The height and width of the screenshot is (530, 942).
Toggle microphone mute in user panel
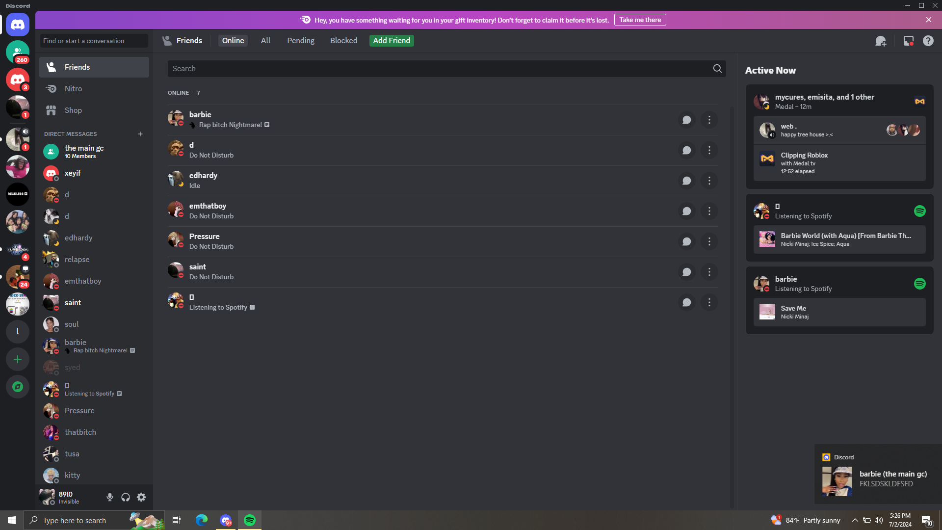point(110,497)
